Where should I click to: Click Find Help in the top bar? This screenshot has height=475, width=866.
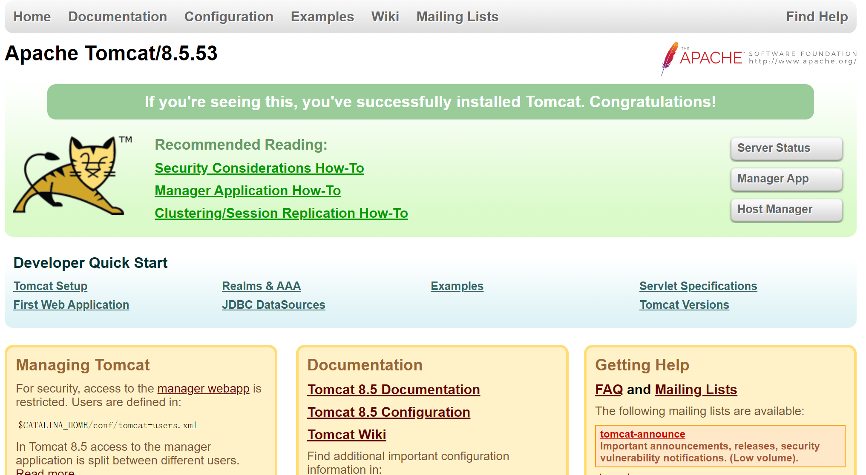(817, 17)
